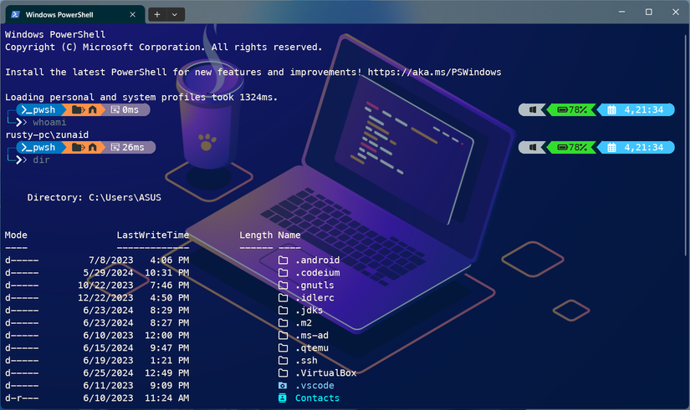The height and width of the screenshot is (410, 690).
Task: Click the folder icon beside .android
Action: tap(283, 261)
